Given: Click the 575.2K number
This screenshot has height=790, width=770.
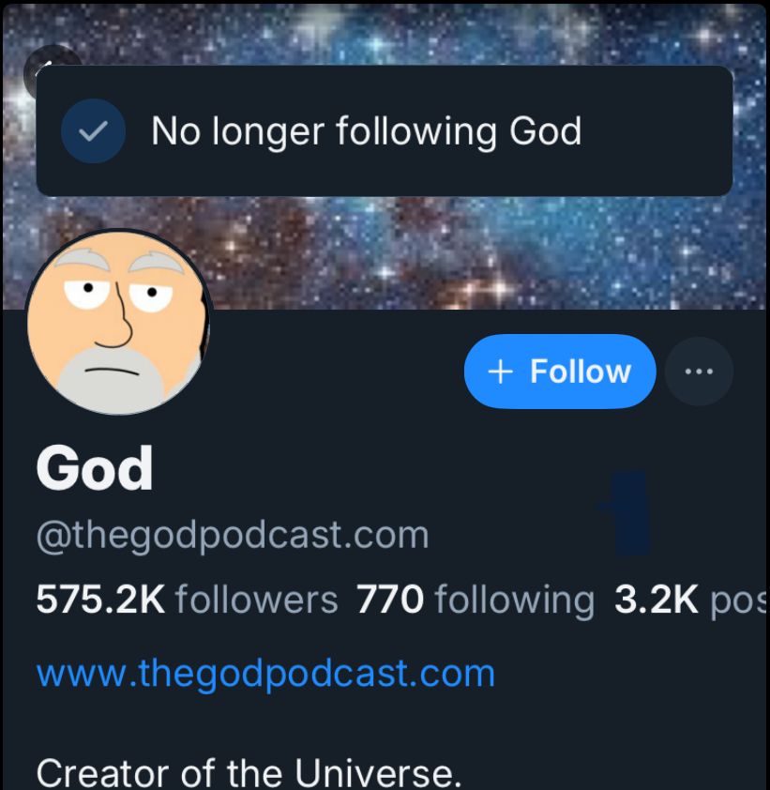Looking at the screenshot, I should (x=100, y=600).
